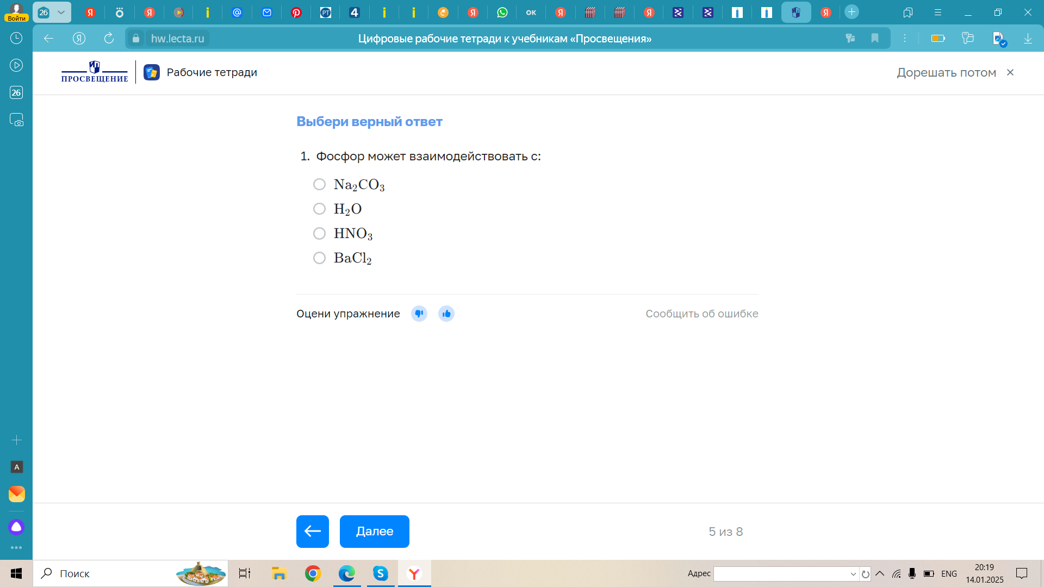
Task: Reload the page with refresh icon
Action: pos(109,38)
